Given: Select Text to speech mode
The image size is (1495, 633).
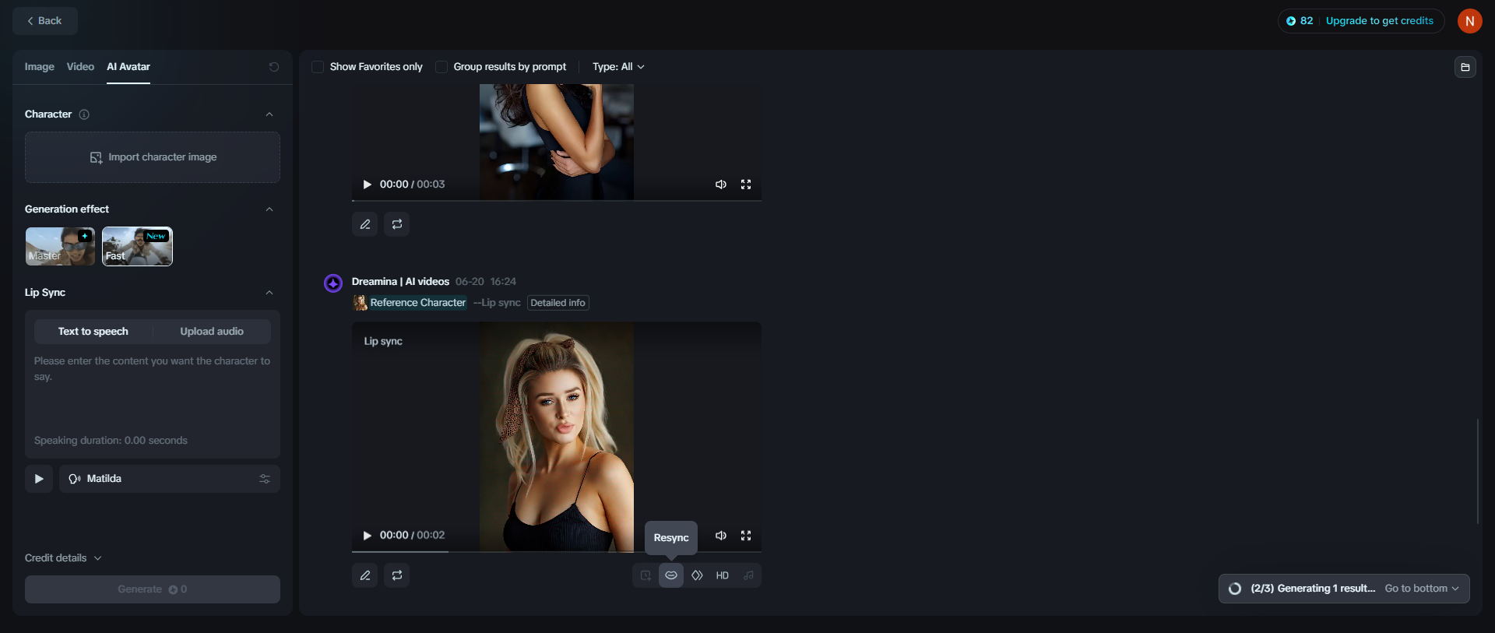Looking at the screenshot, I should 93,332.
